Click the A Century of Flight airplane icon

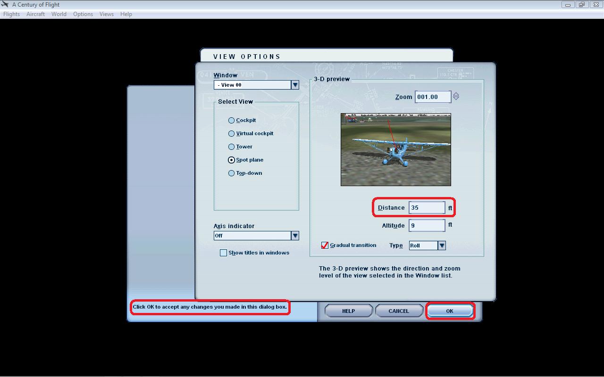point(5,5)
